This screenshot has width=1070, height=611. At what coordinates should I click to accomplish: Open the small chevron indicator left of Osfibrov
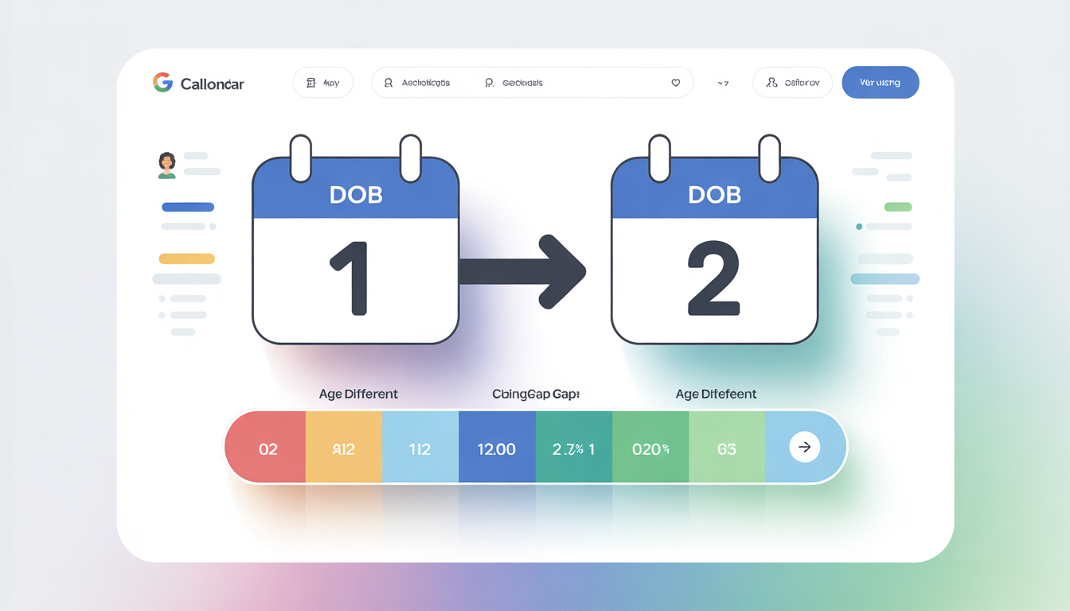click(x=723, y=83)
